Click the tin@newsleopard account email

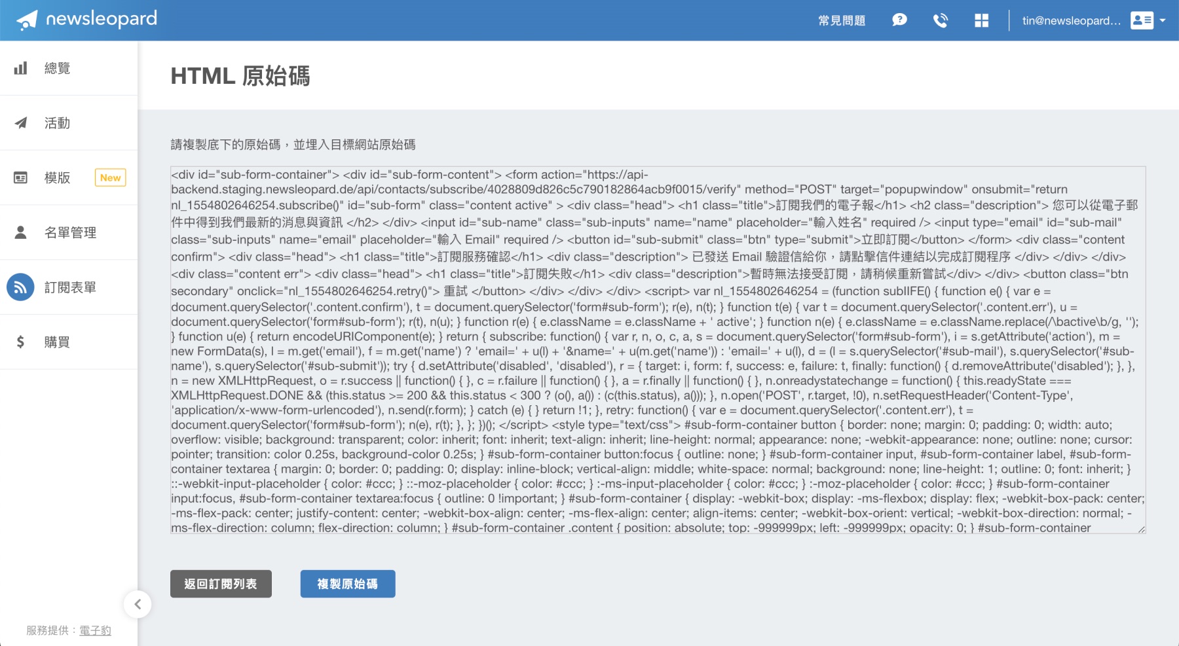[1072, 20]
